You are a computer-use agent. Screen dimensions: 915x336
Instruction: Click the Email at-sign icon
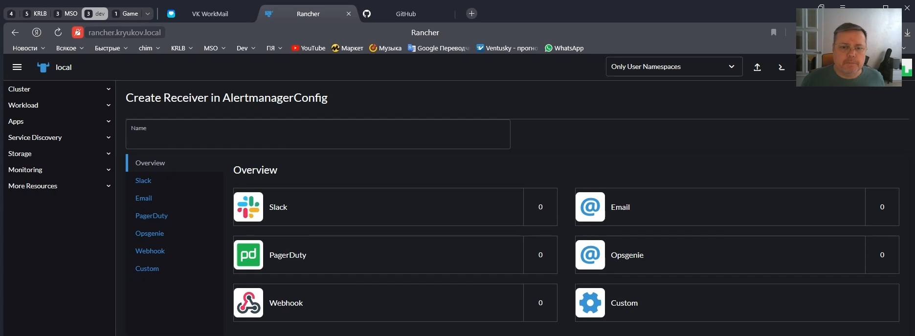click(590, 207)
